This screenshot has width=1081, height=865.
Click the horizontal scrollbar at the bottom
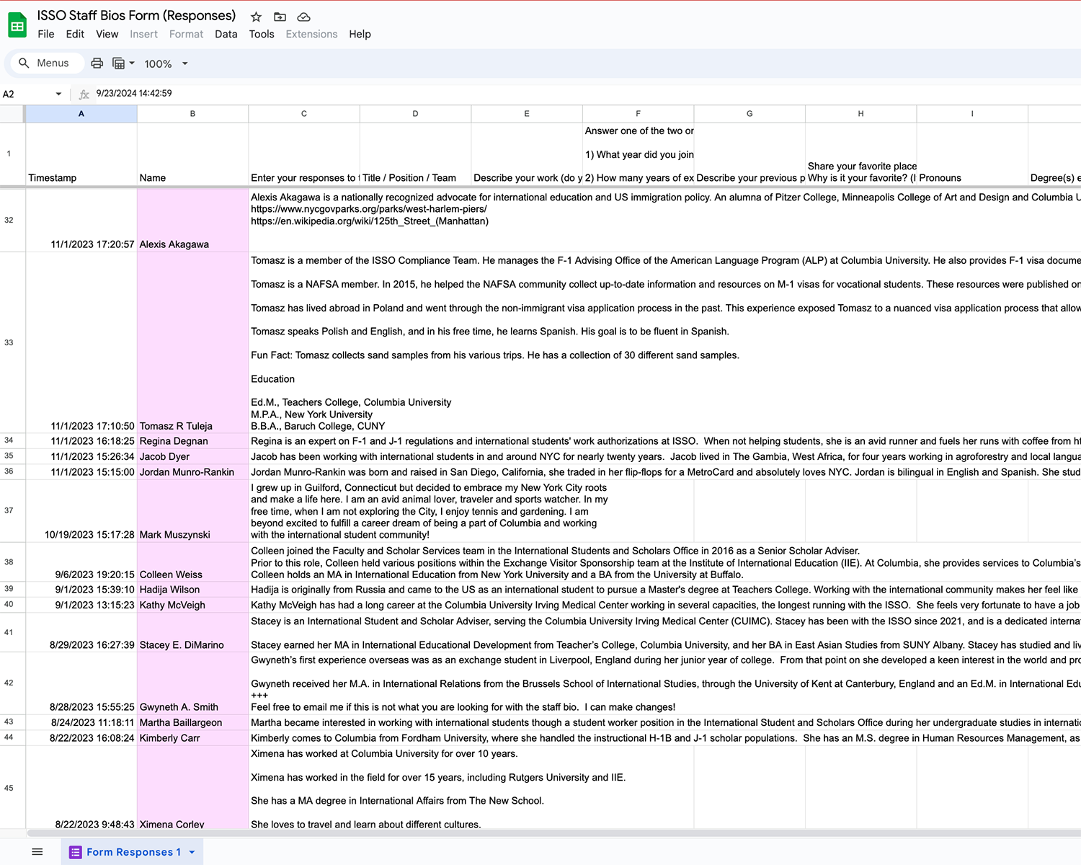tap(553, 833)
